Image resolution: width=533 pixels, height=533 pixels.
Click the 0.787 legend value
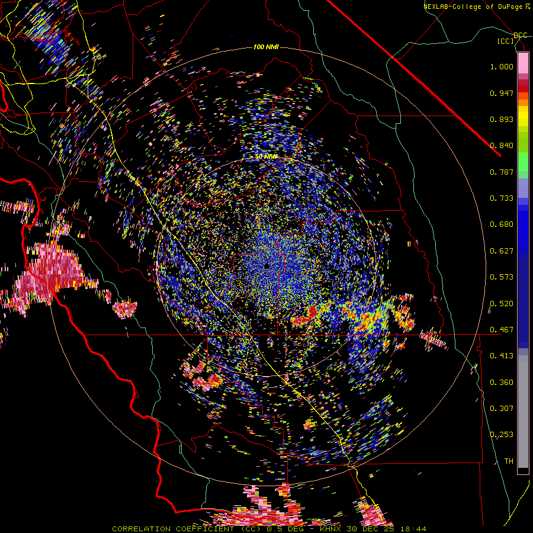pyautogui.click(x=502, y=172)
